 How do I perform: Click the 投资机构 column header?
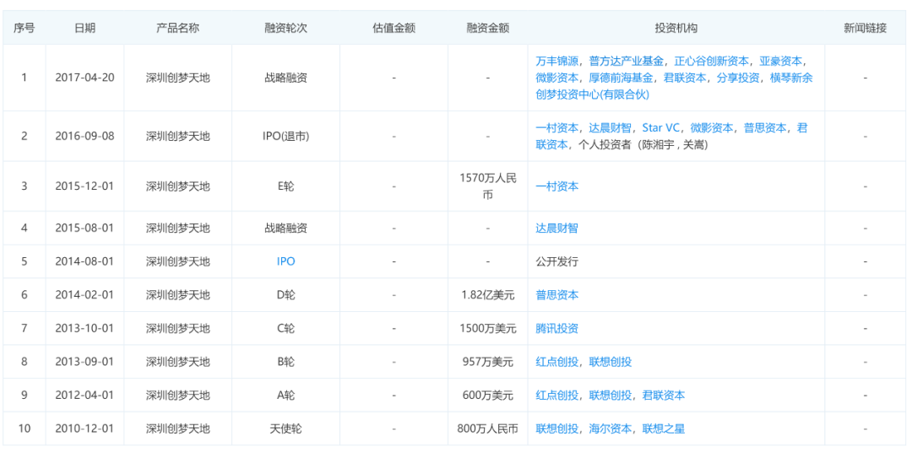676,28
